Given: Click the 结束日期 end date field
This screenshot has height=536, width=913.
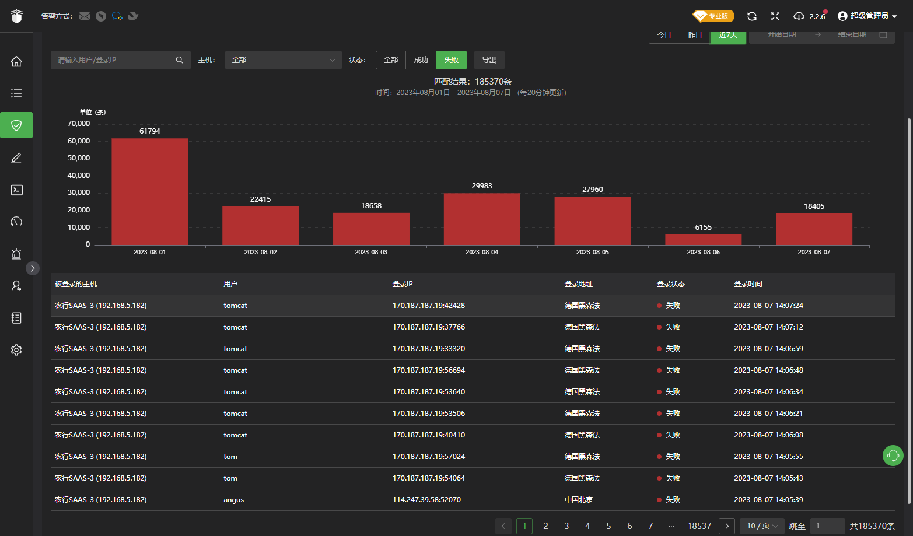Looking at the screenshot, I should coord(852,35).
